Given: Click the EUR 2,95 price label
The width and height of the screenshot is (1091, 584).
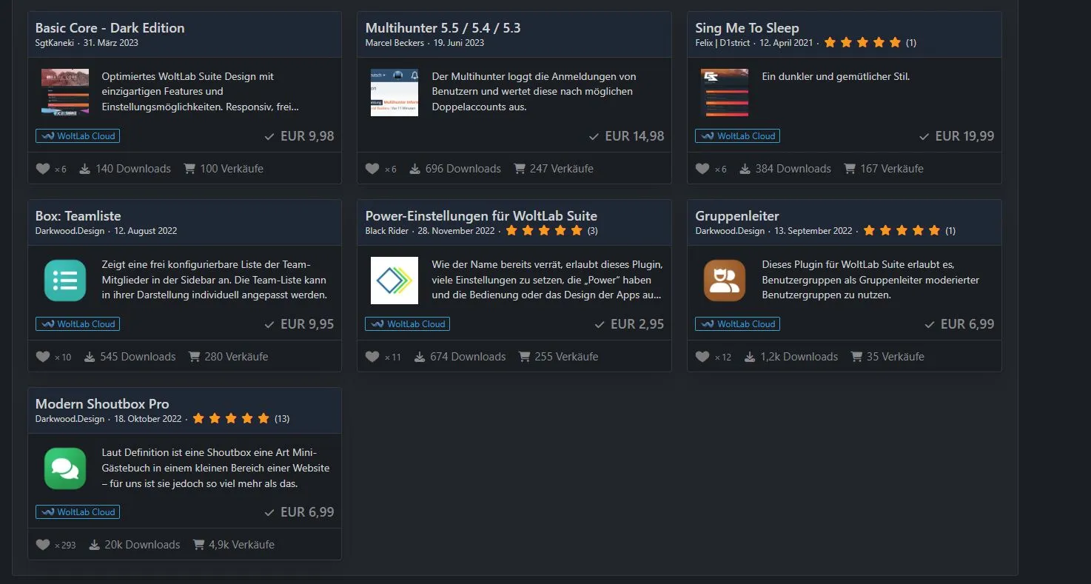Looking at the screenshot, I should (x=637, y=324).
